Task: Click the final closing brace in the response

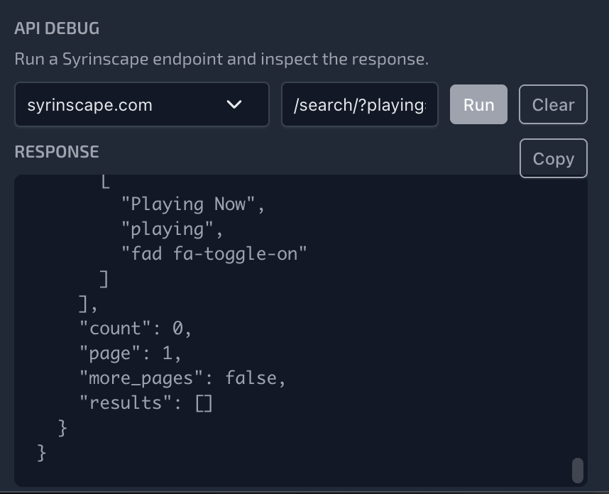Action: point(41,453)
